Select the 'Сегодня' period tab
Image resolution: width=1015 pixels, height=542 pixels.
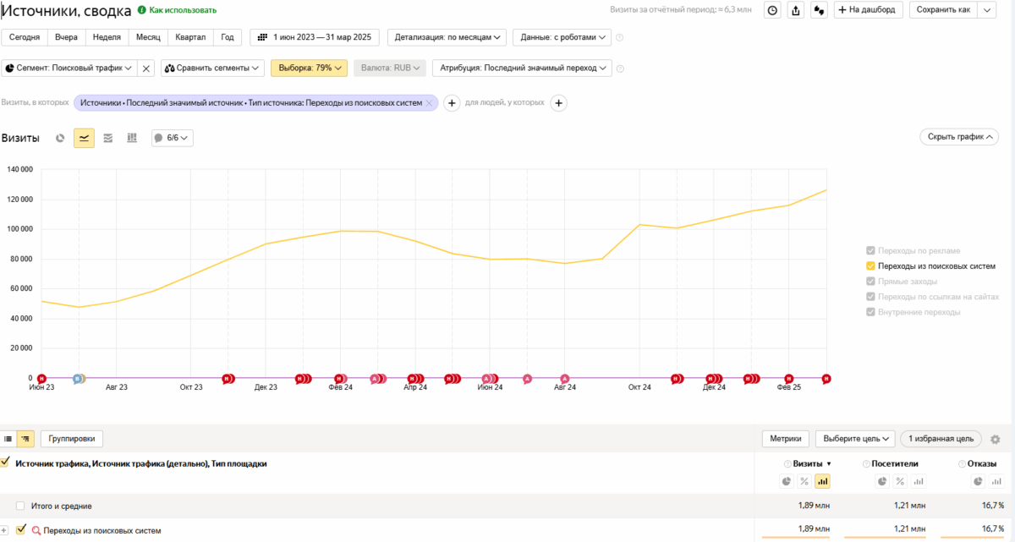coord(25,38)
